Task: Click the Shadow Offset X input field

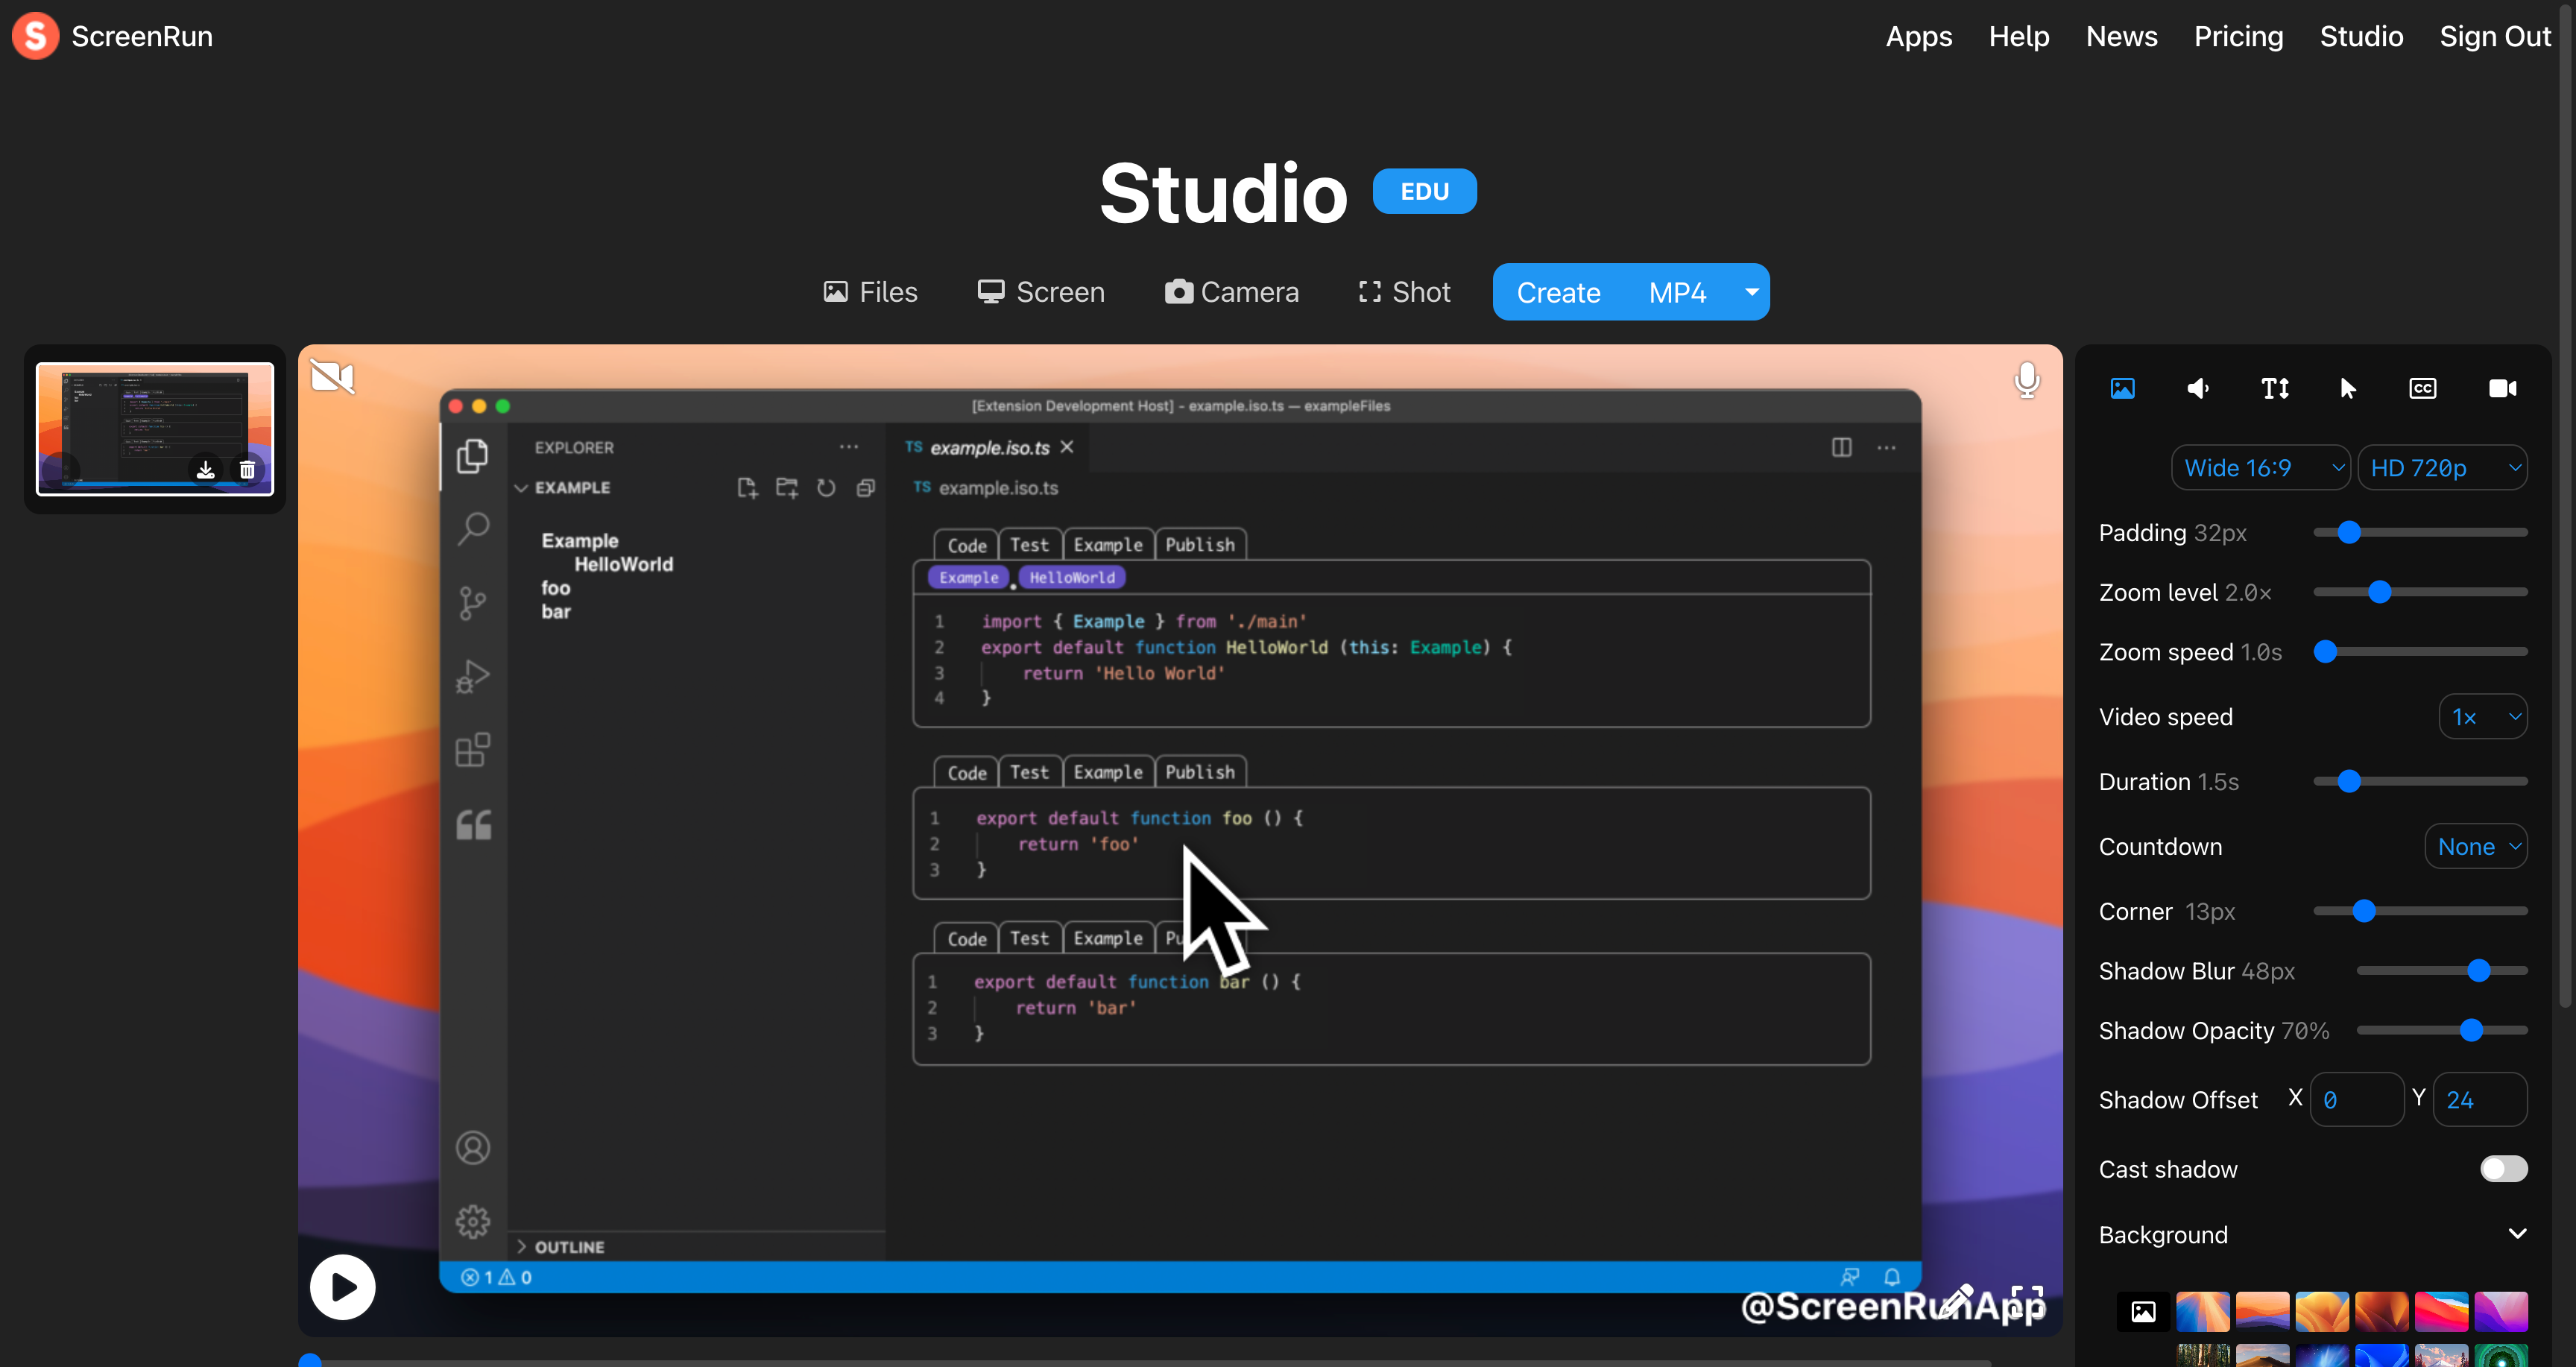Action: [2356, 1100]
